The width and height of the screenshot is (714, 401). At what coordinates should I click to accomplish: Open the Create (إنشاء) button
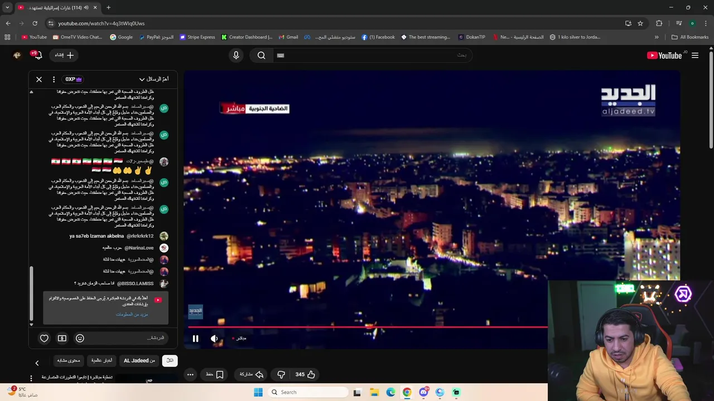(64, 55)
